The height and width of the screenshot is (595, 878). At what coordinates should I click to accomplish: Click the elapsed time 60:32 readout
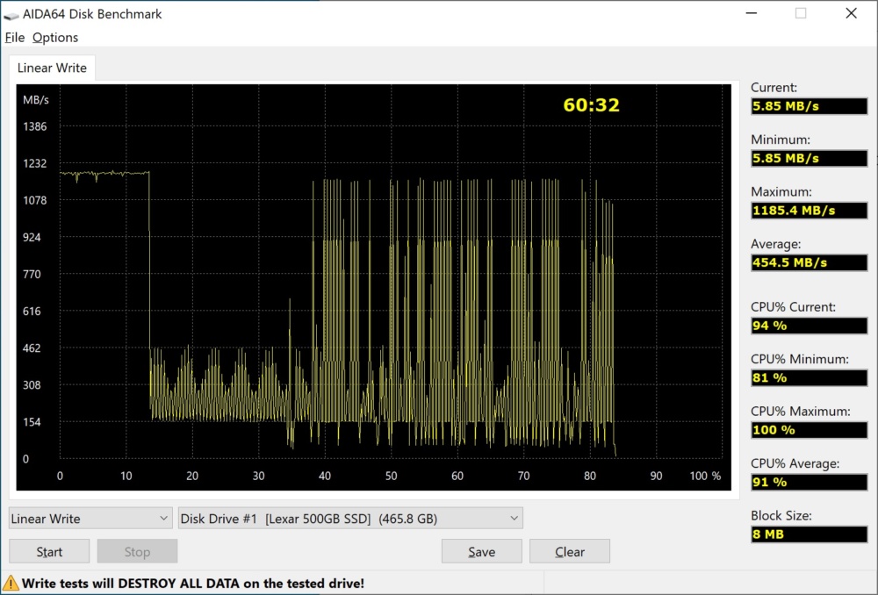coord(591,105)
